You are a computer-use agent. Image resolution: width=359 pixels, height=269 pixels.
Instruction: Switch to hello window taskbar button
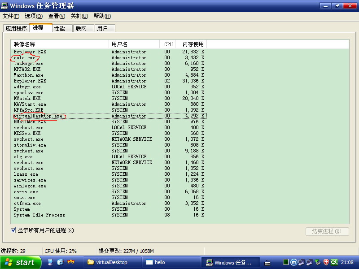coord(171,262)
